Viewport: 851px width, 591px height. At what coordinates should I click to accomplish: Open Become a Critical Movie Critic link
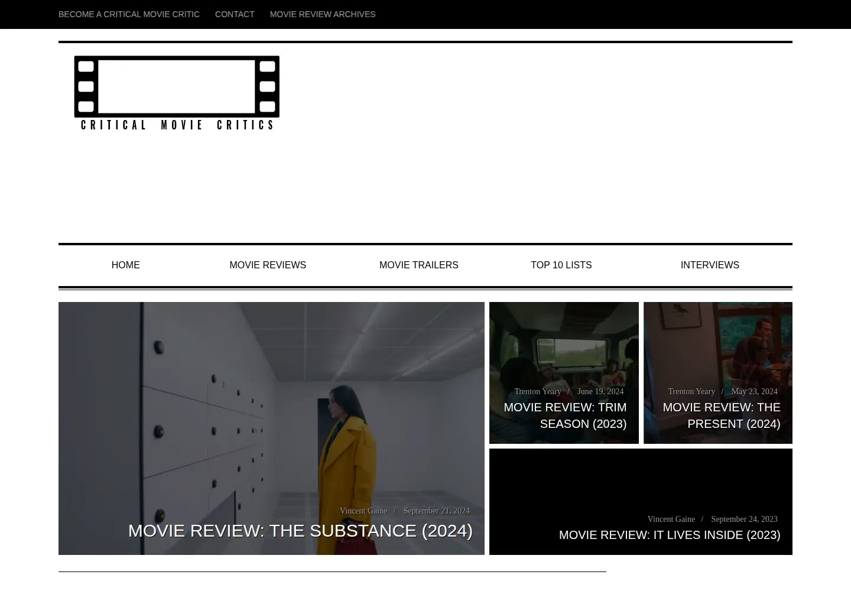129,14
